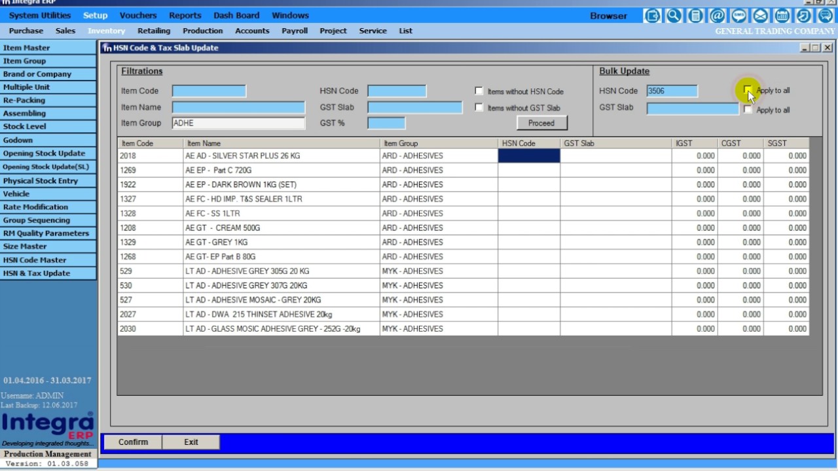Screen dimensions: 838x471
Task: Open the Windows menu
Action: 290,15
